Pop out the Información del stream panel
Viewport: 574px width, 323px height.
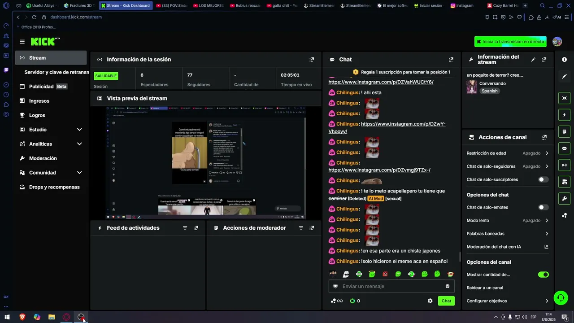click(x=544, y=59)
